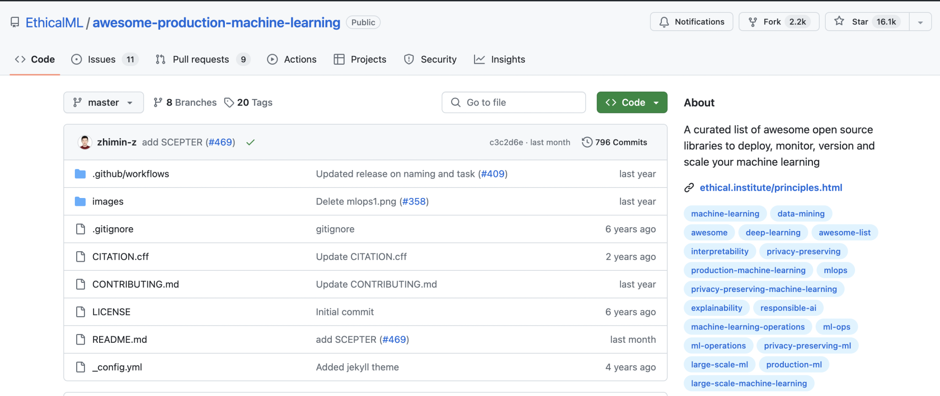Open pull request #409 link
Screen dimensions: 940x396
point(493,174)
